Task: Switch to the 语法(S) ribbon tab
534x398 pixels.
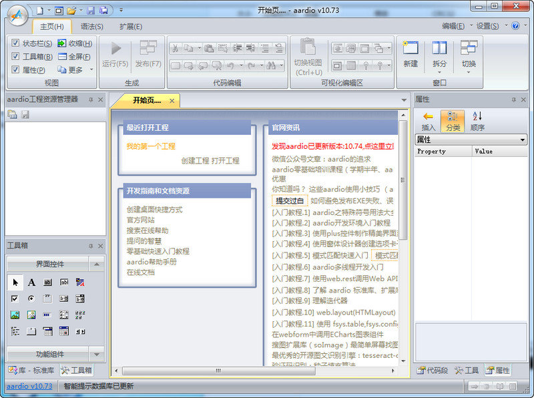Action: [x=92, y=27]
